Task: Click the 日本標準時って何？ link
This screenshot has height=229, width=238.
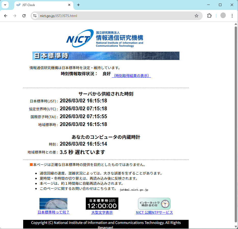Action: point(53,212)
